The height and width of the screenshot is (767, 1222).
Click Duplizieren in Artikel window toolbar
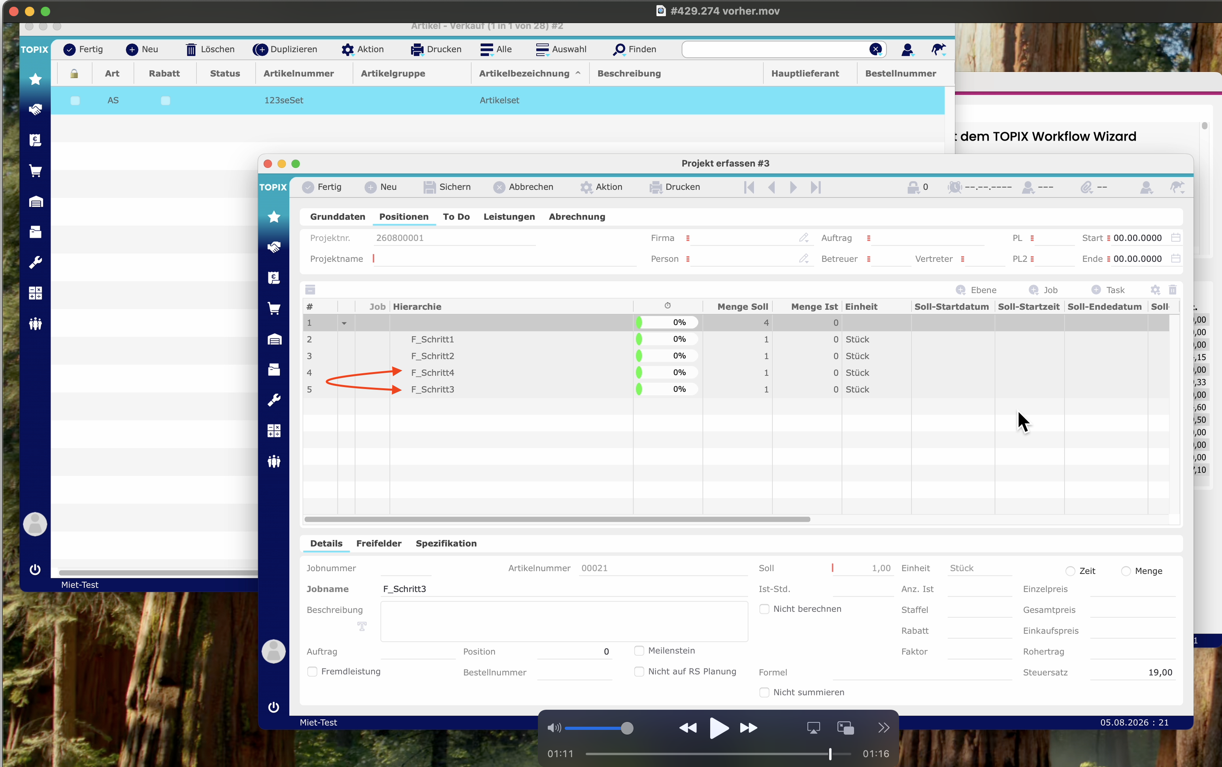point(285,49)
